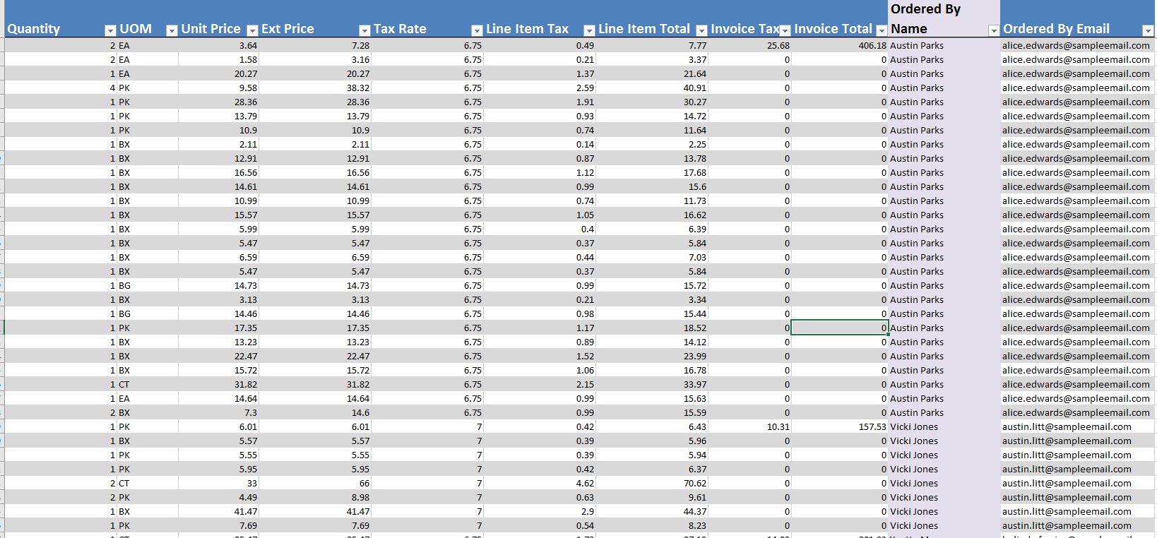
Task: Select Line Item Total cell 30.27
Action: coord(652,102)
